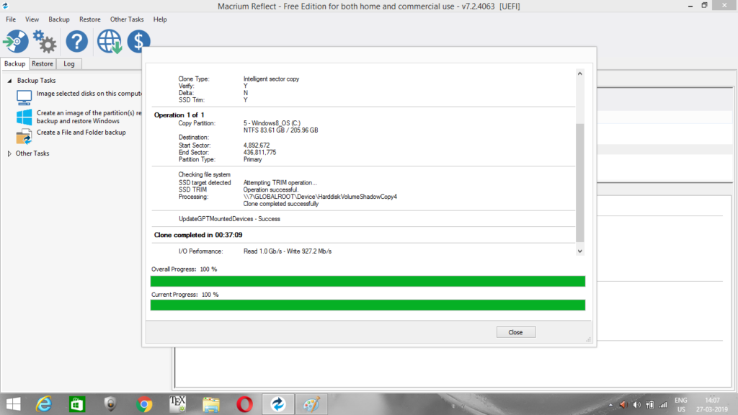Click the clone log scrollbar thumb
Viewport: 738px width, 415px height.
click(580, 182)
